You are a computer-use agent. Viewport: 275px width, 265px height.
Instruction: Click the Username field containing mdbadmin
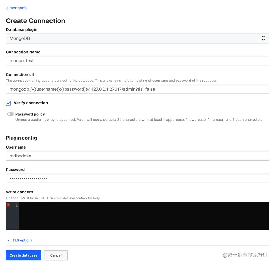(137, 156)
